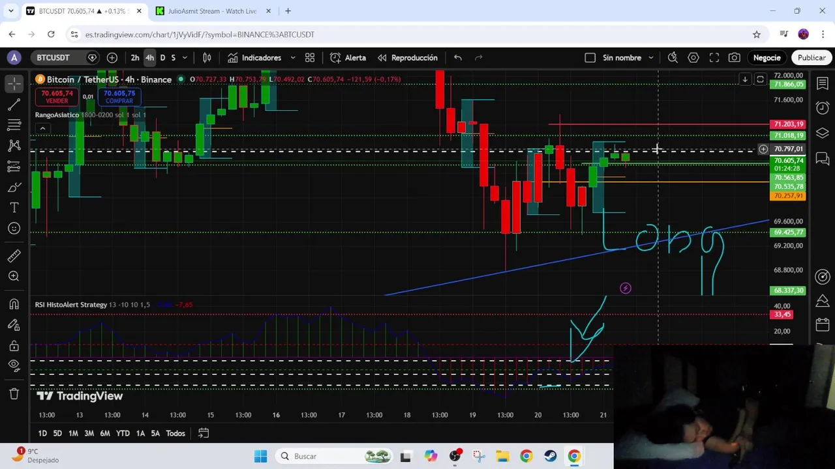The image size is (835, 469).
Task: Select the ruler measure tool
Action: click(x=14, y=255)
